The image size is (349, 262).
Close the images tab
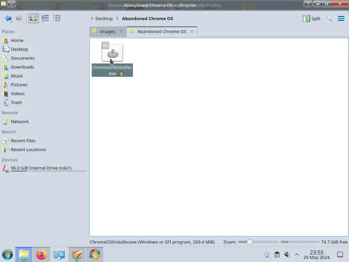point(121,31)
